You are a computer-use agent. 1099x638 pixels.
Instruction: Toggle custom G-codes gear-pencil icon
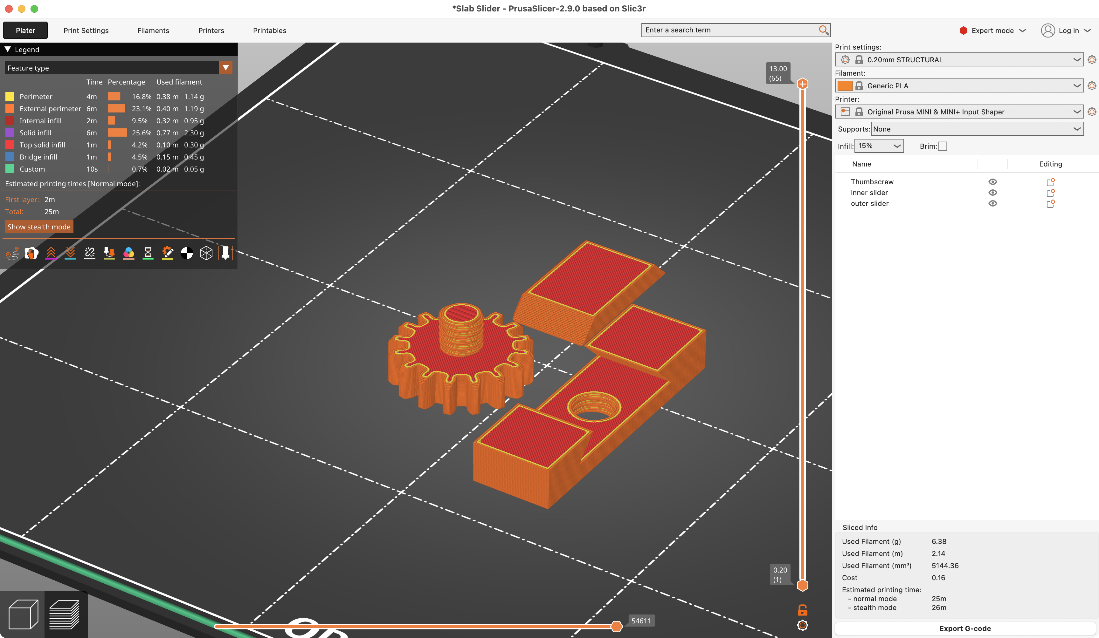168,253
